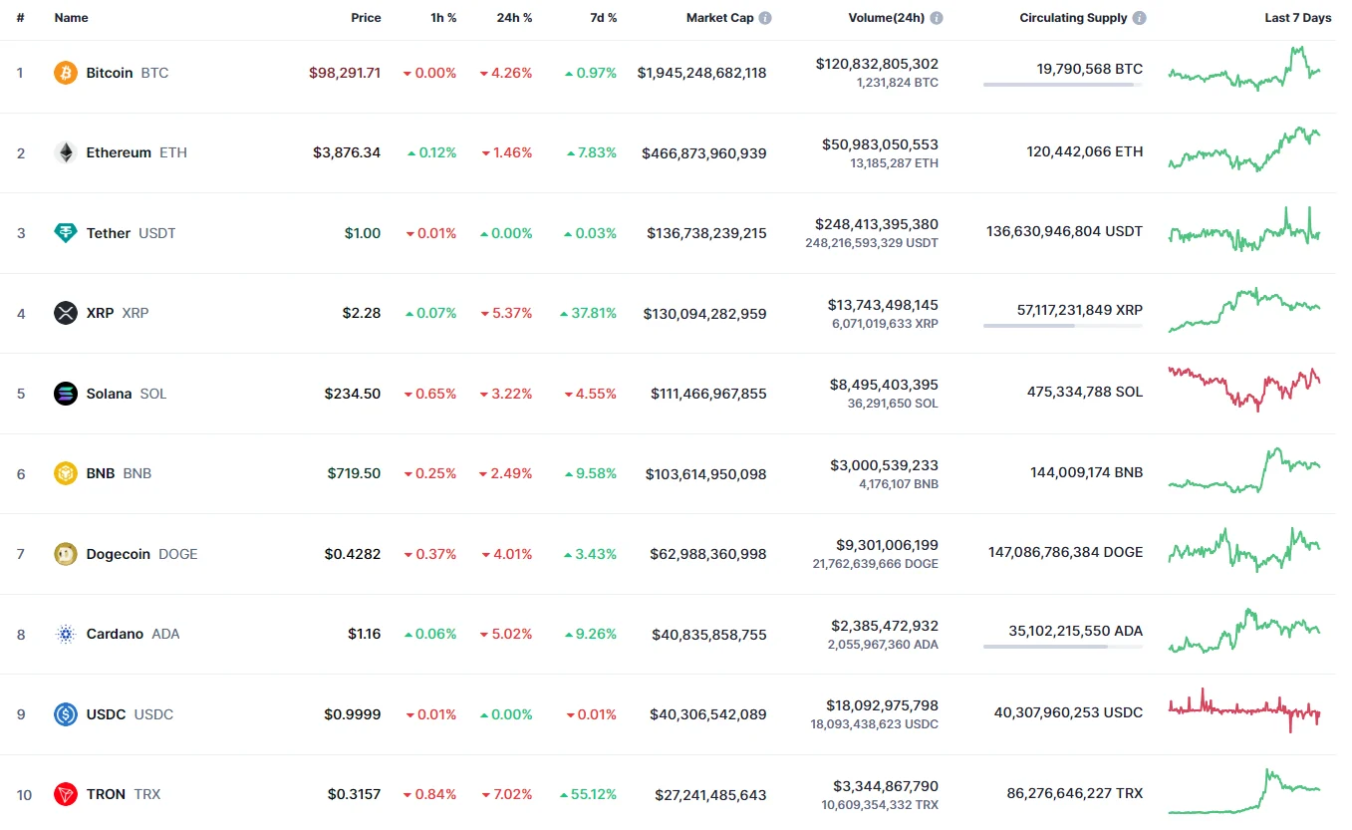Image resolution: width=1352 pixels, height=830 pixels.
Task: Click the Market Cap info icon
Action: (x=765, y=18)
